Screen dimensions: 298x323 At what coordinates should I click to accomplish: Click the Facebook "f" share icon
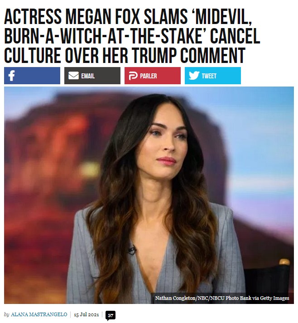(x=11, y=76)
